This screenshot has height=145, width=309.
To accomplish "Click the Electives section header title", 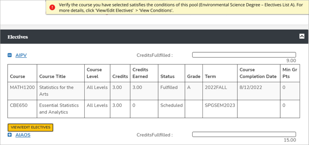I will (18, 37).
